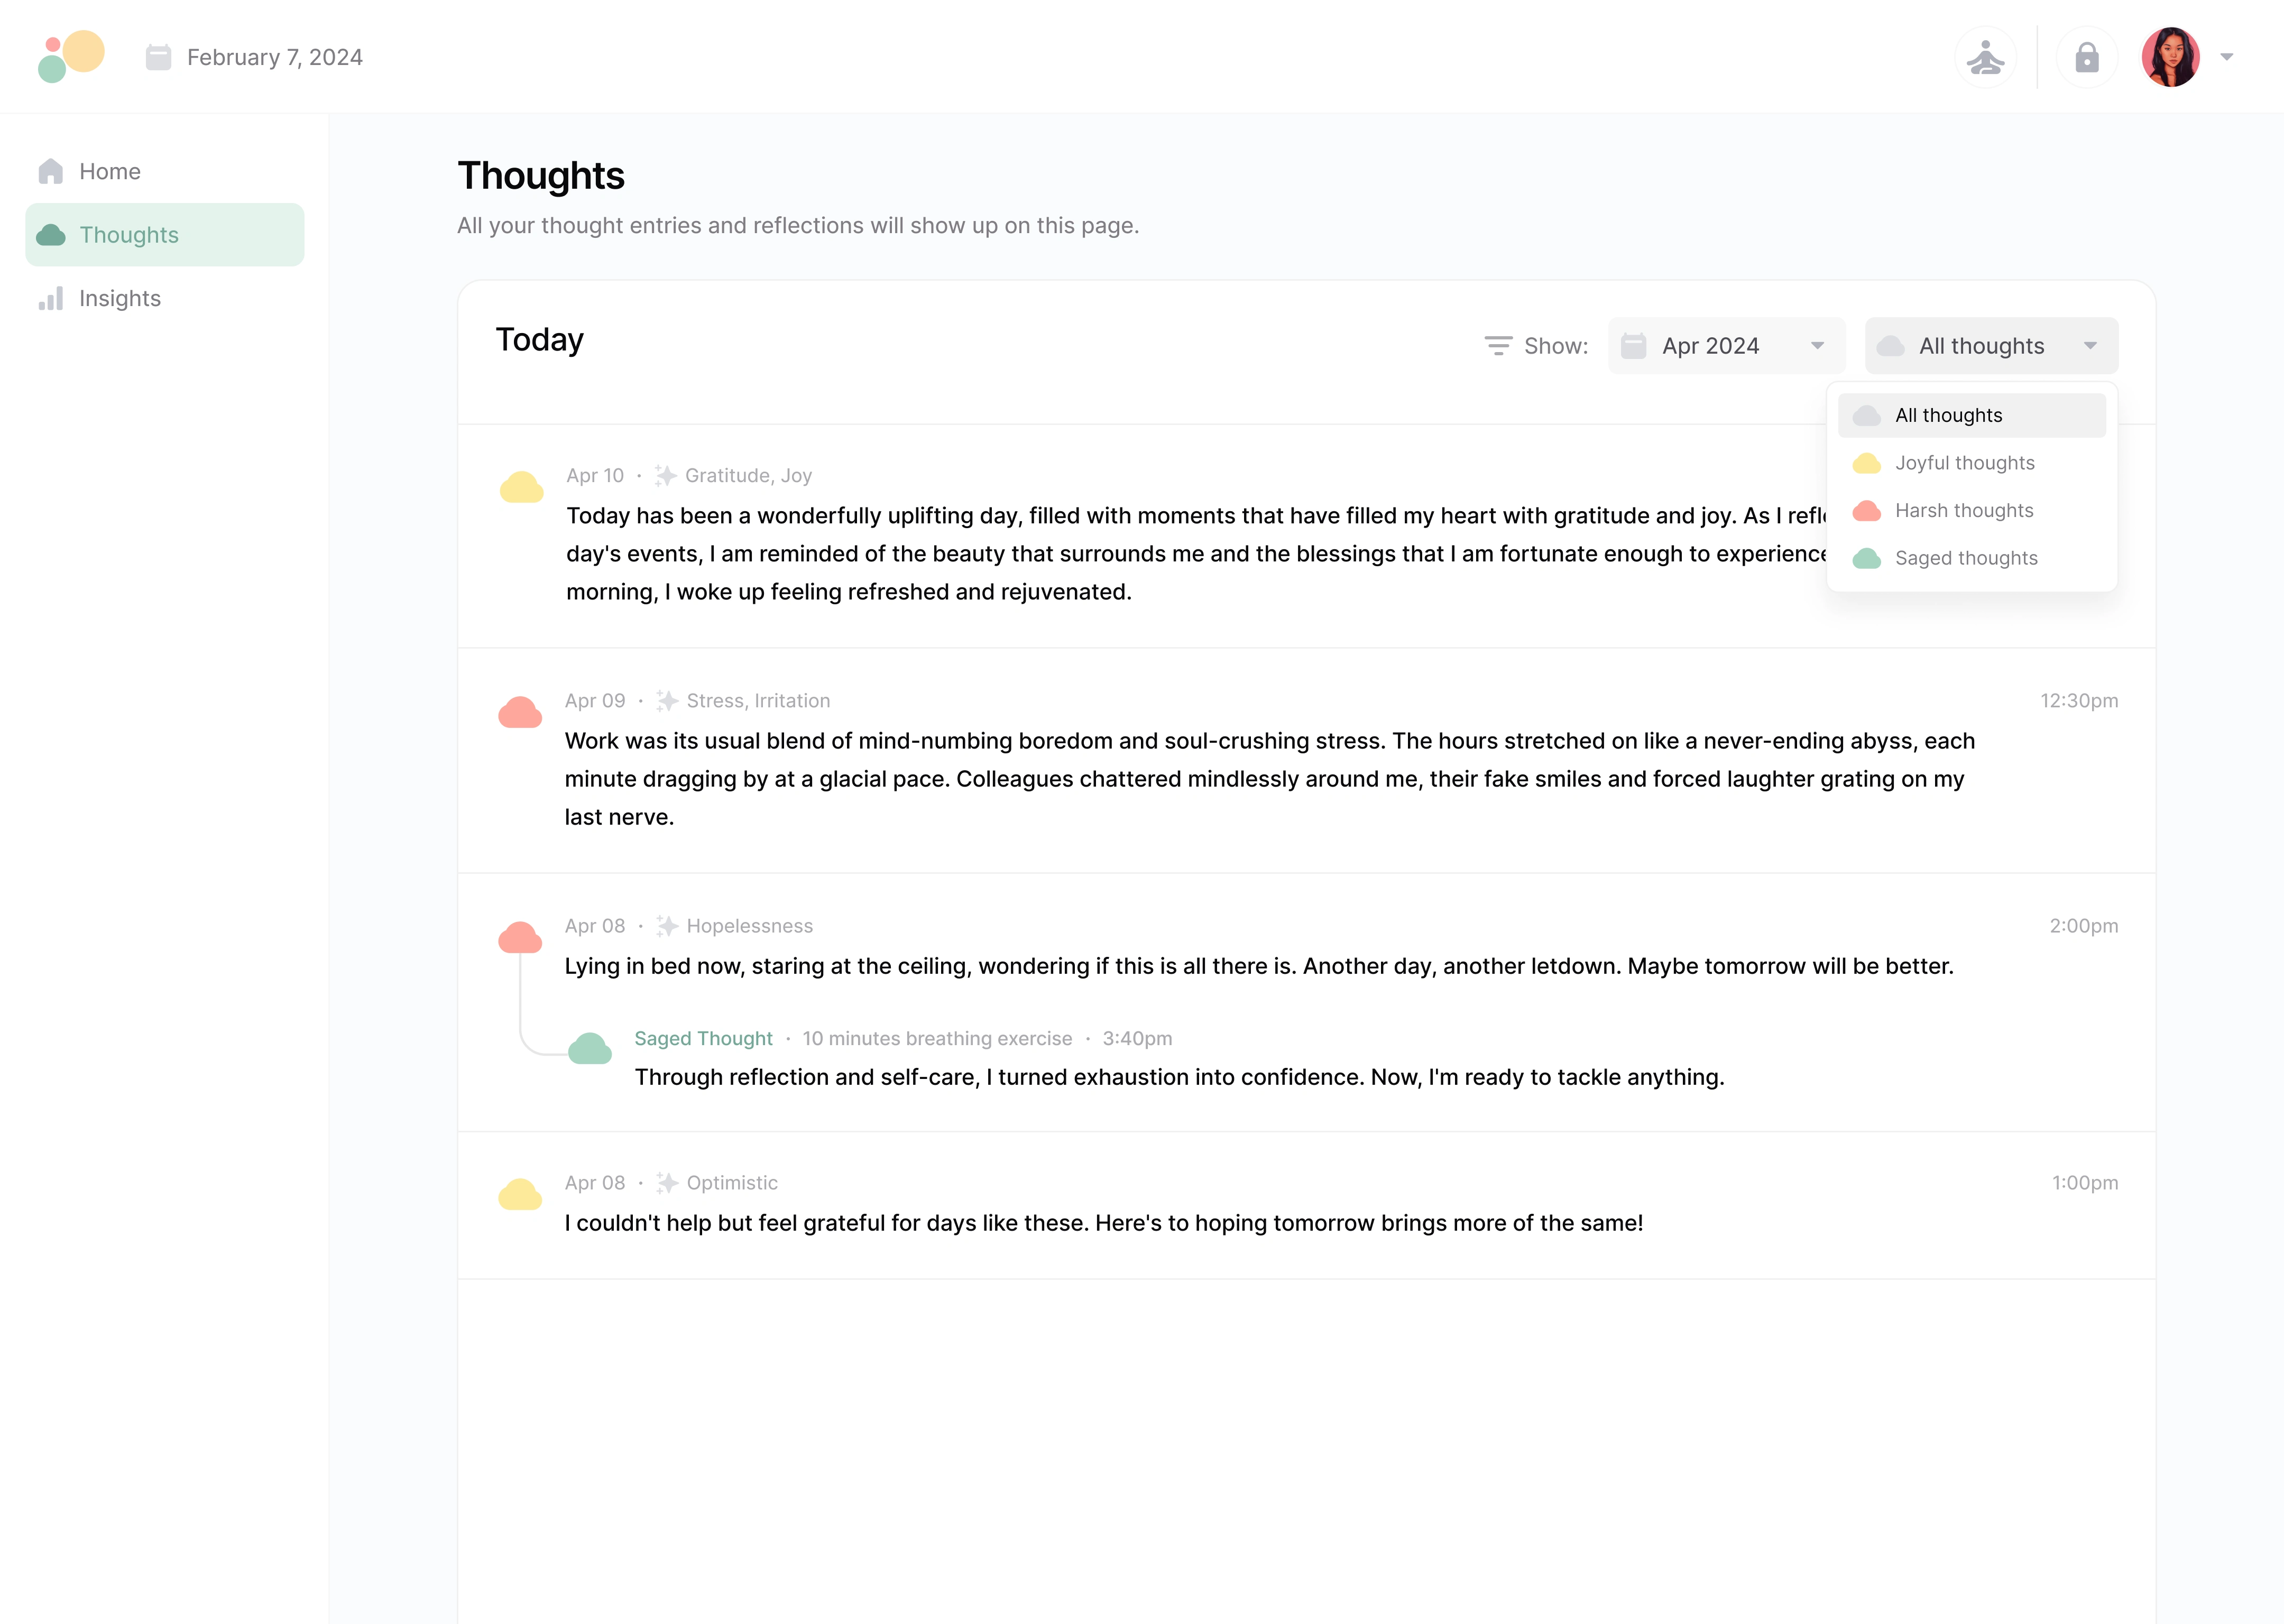
Task: Choose All thoughts from the open menu
Action: pyautogui.click(x=1947, y=415)
